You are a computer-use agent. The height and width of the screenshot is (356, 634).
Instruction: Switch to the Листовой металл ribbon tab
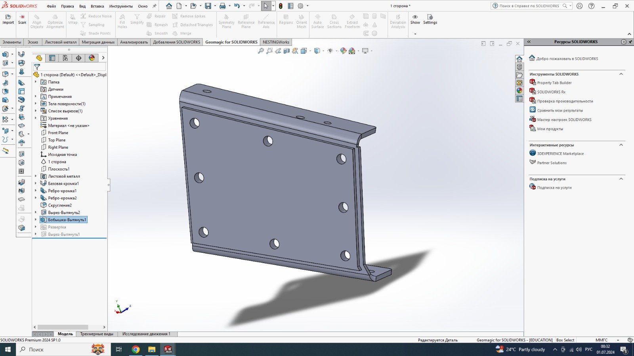coord(61,42)
